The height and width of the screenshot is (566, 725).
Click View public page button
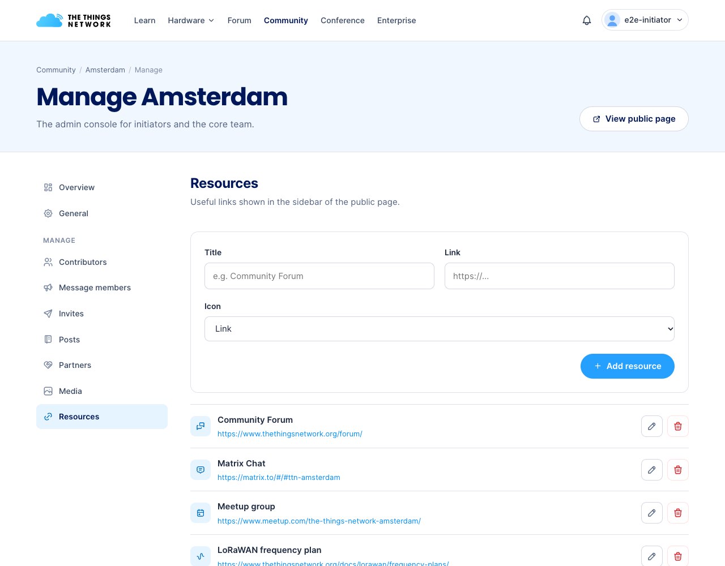(x=634, y=119)
